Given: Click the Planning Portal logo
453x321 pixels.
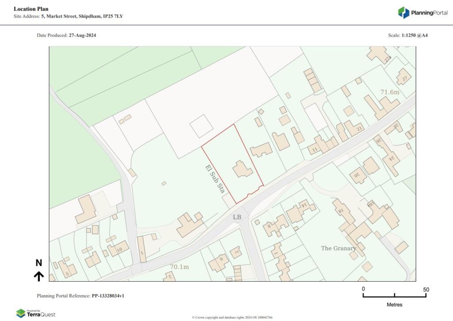Looking at the screenshot, I should pyautogui.click(x=422, y=13).
